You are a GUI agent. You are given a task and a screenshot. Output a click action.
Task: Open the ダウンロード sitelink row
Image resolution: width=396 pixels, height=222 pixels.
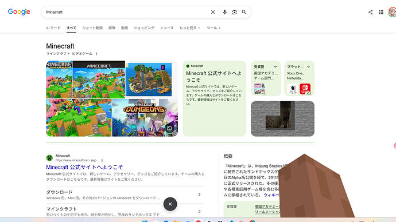click(125, 195)
